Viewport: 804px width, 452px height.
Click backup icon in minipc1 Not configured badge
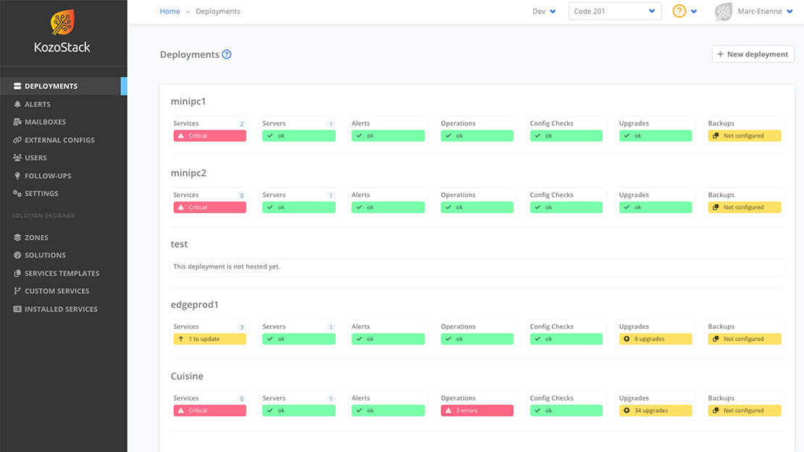point(716,136)
